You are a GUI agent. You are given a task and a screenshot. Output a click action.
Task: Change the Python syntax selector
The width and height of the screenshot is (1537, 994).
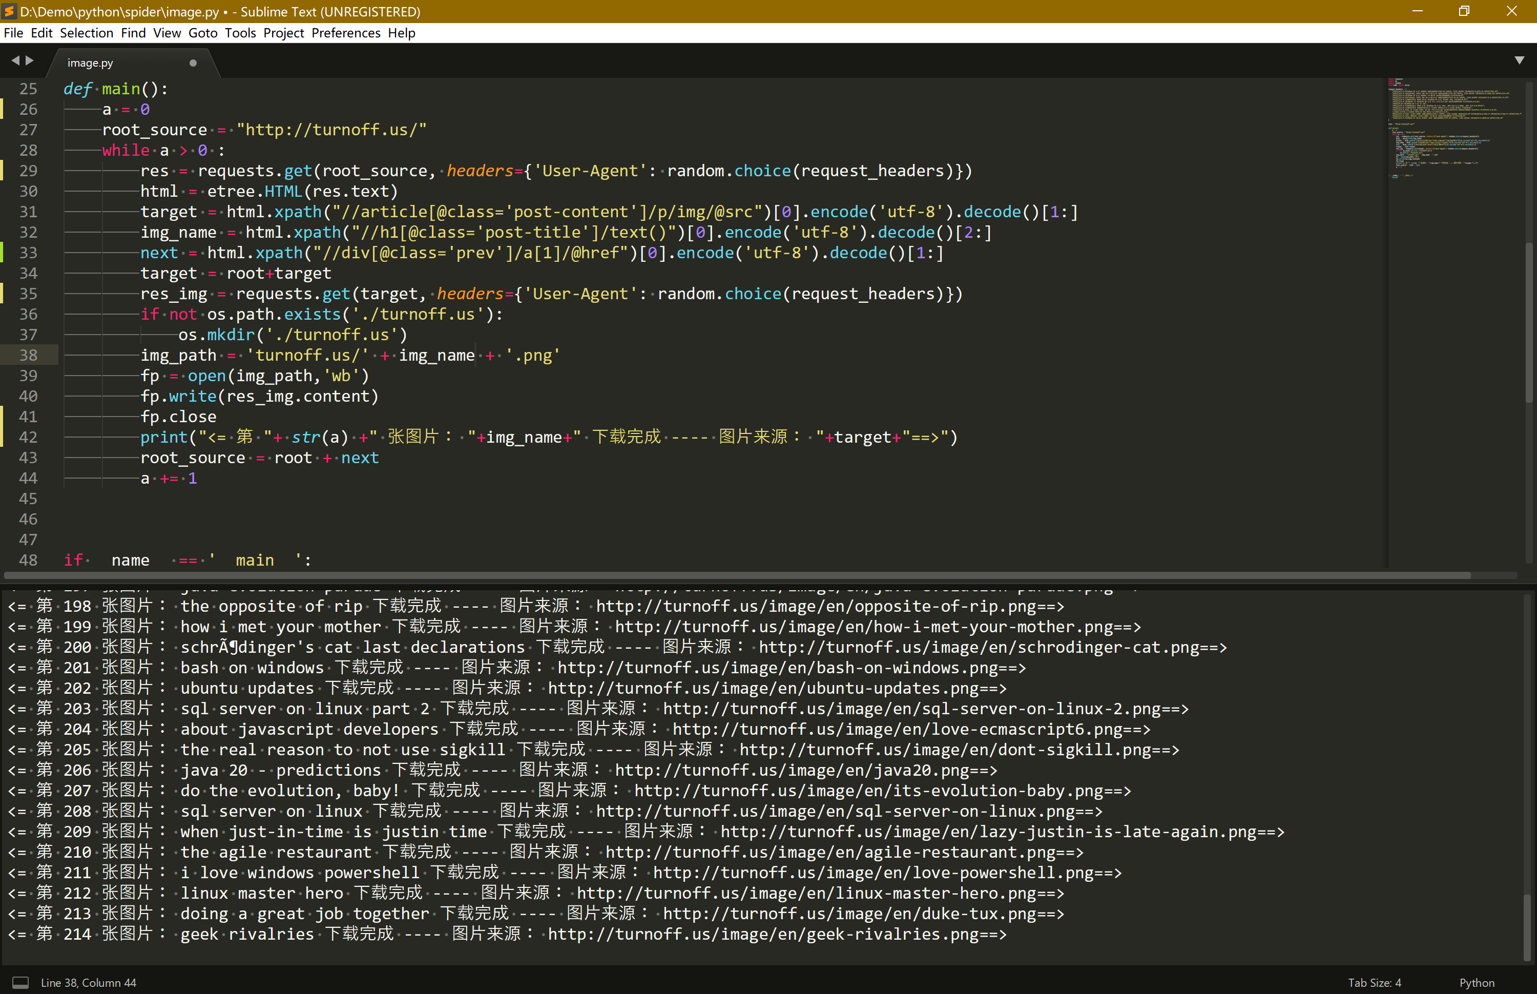click(1477, 982)
